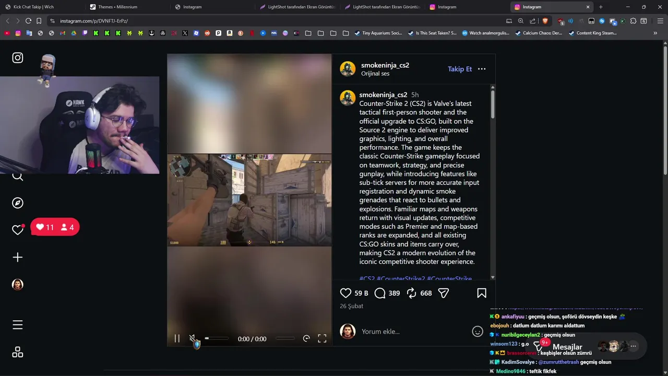668x376 pixels.
Task: Open the emoji picker in comment box
Action: tap(478, 332)
